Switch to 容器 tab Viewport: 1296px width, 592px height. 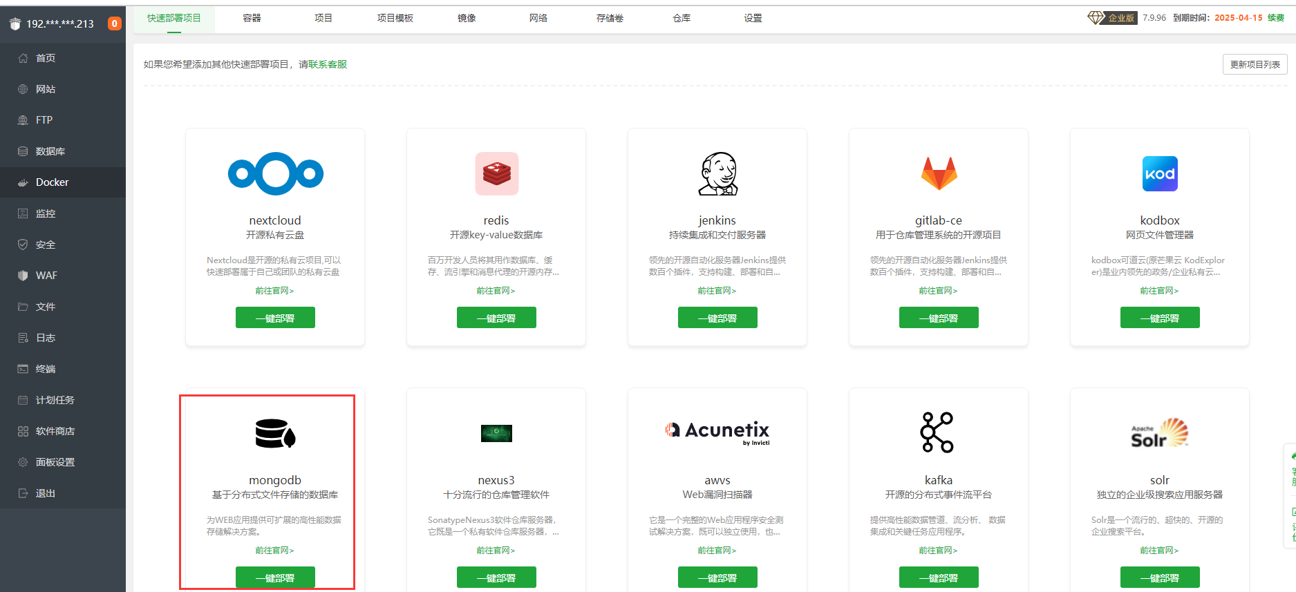252,18
